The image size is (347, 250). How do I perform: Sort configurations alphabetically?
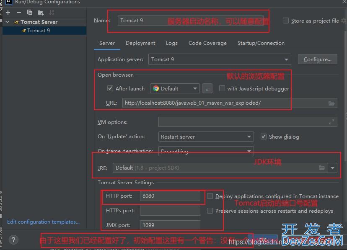pos(52,13)
